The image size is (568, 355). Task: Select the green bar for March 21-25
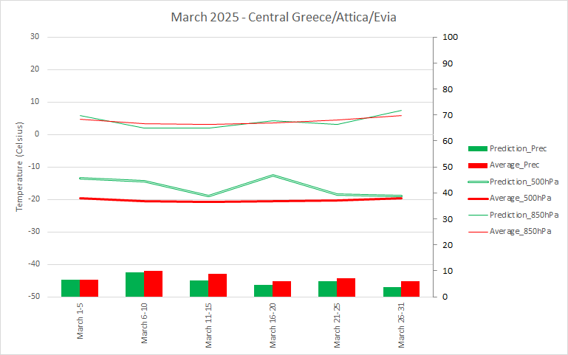click(327, 289)
